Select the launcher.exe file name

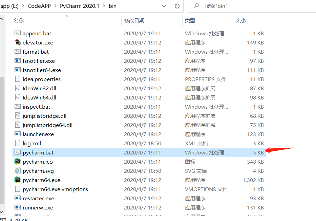[x=38, y=134]
